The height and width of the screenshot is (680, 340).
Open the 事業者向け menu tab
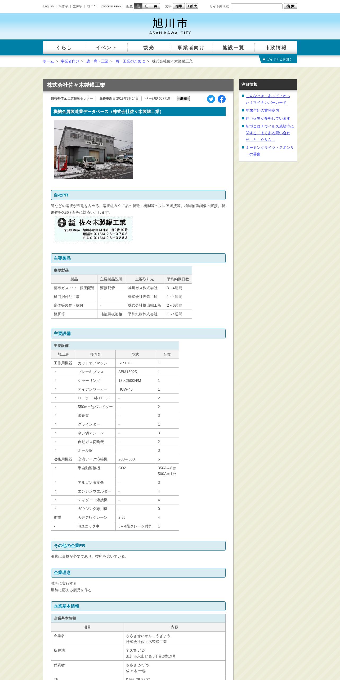[191, 47]
